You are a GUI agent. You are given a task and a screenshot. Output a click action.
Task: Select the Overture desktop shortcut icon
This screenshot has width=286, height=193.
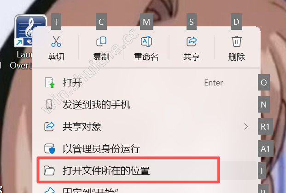(31, 30)
